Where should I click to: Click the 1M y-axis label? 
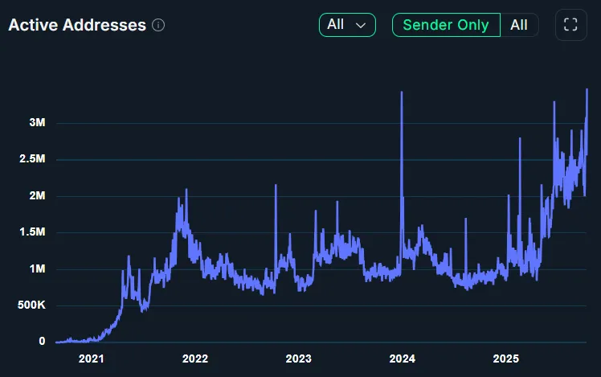coord(36,269)
